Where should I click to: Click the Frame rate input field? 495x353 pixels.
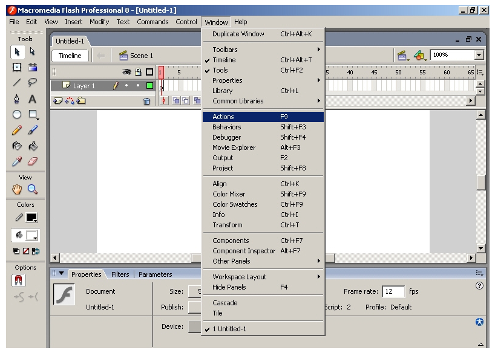(x=393, y=291)
